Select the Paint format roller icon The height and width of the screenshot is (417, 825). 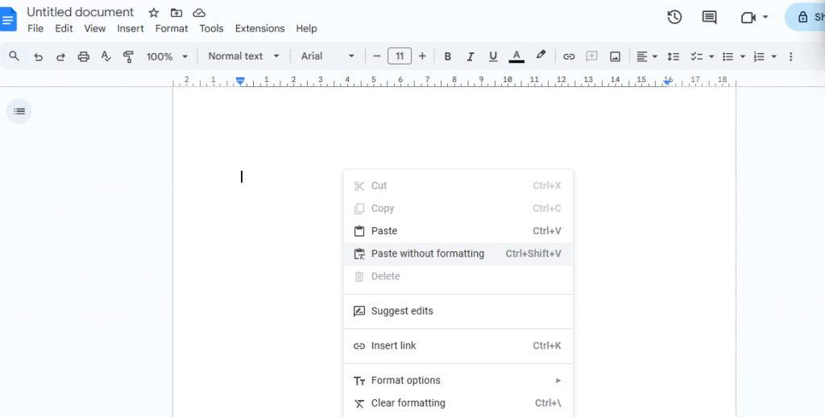[128, 56]
